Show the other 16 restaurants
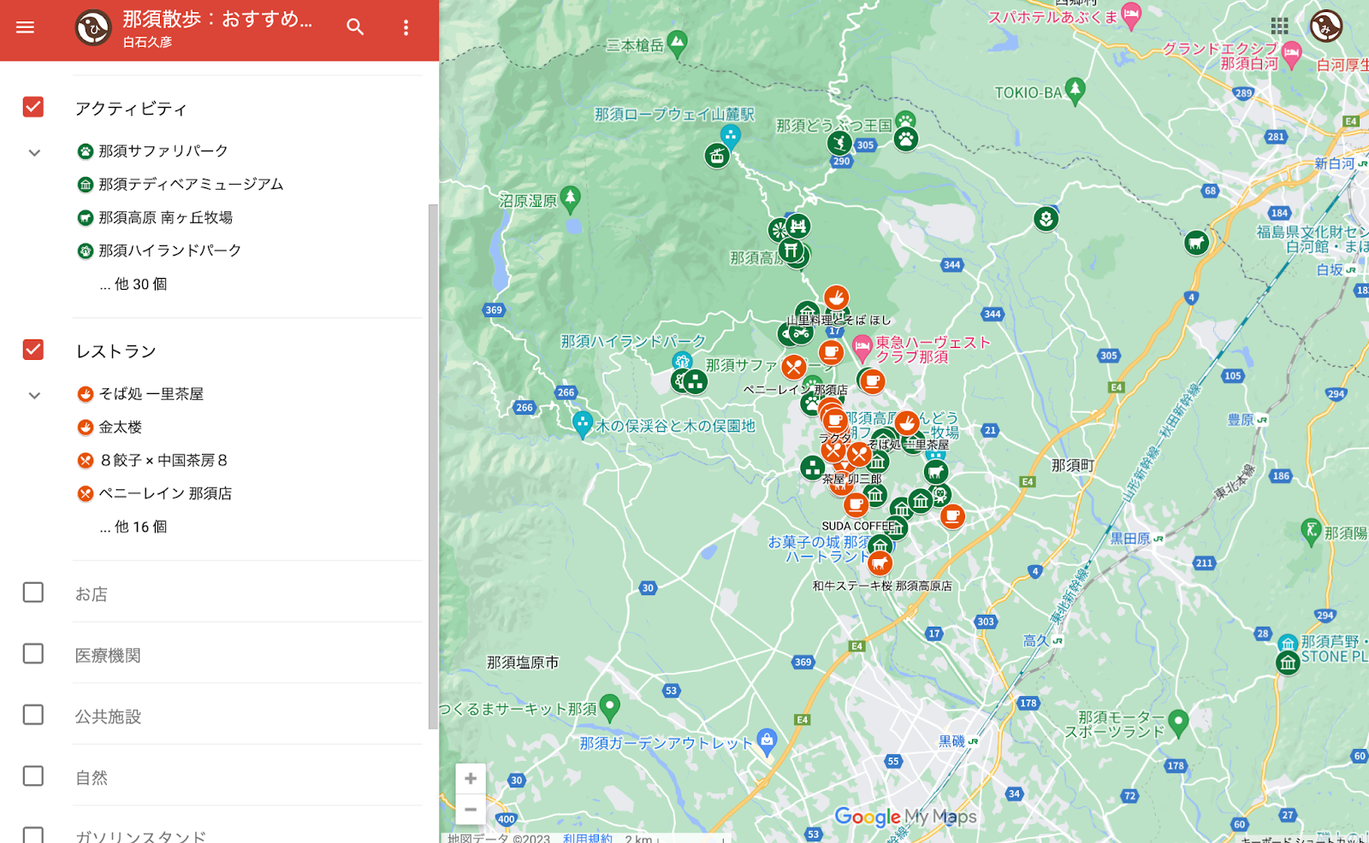The width and height of the screenshot is (1369, 843). [x=133, y=527]
